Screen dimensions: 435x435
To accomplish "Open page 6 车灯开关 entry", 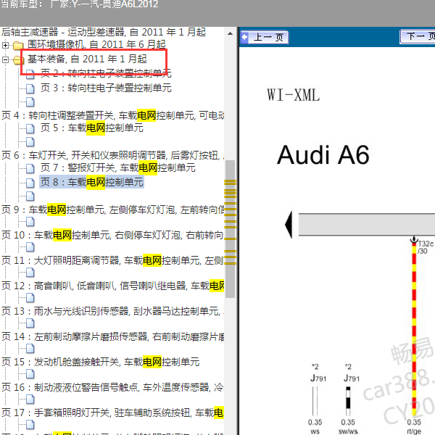I will point(112,155).
